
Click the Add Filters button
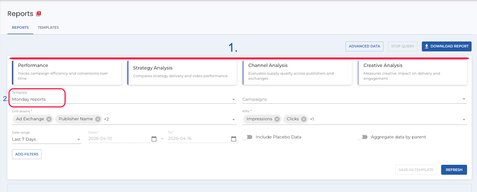(27, 154)
